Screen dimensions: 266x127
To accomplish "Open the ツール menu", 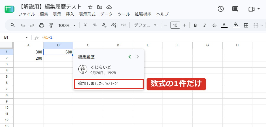I will coord(124,14).
